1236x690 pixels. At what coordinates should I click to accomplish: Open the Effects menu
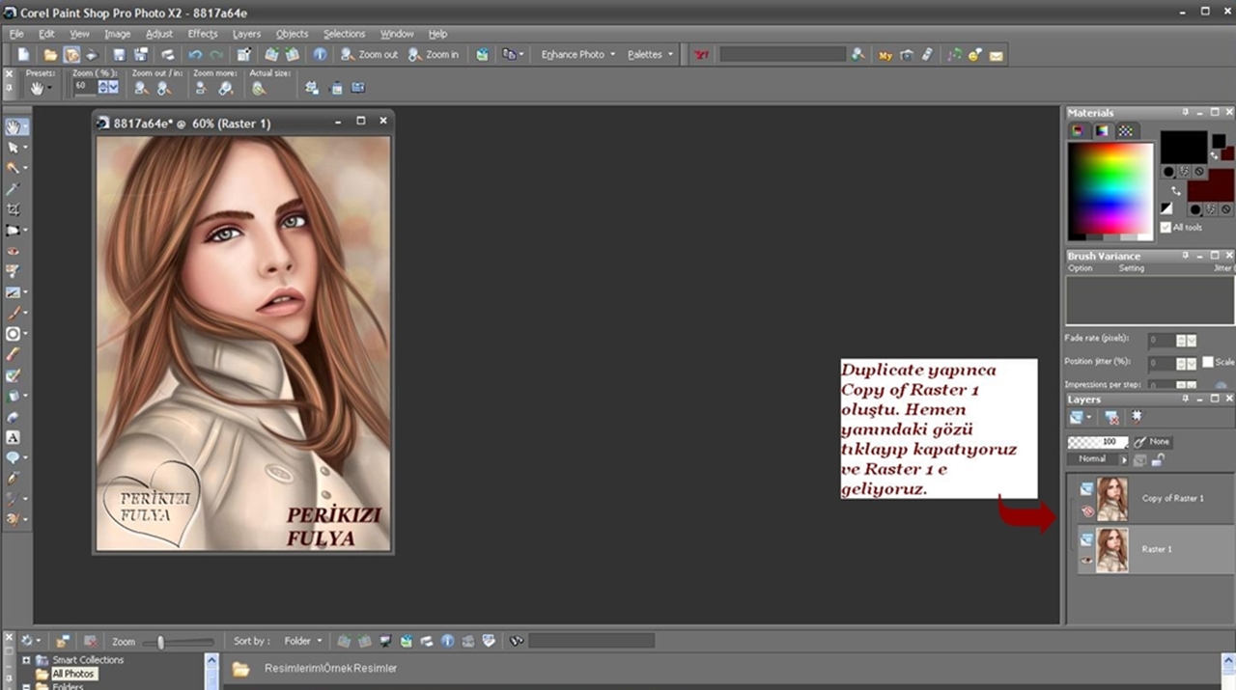(x=203, y=34)
